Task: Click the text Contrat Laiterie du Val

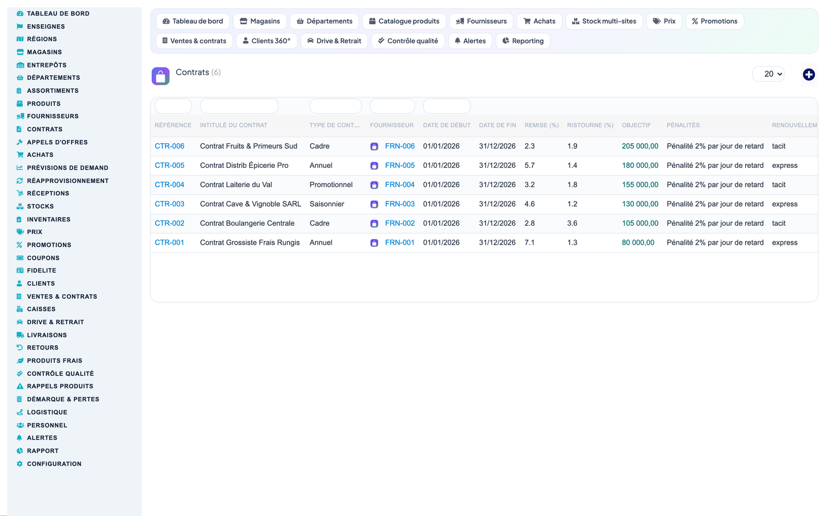Action: [236, 185]
